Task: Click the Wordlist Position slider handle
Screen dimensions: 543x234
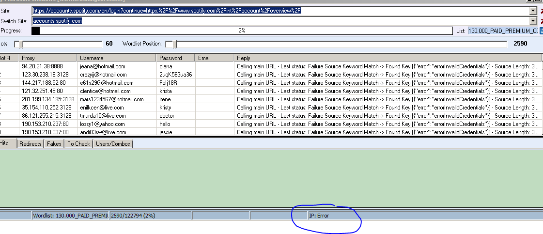Action: (174, 44)
